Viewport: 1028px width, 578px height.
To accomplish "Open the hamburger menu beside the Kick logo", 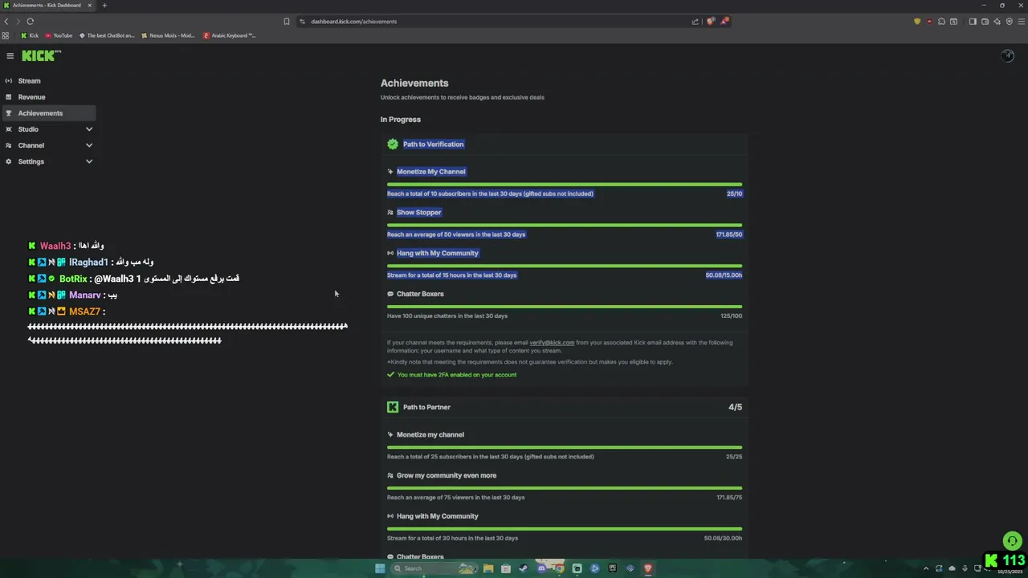I will click(10, 55).
